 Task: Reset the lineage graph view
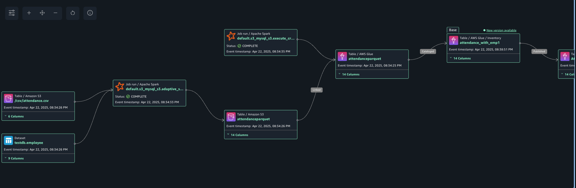pyautogui.click(x=73, y=13)
